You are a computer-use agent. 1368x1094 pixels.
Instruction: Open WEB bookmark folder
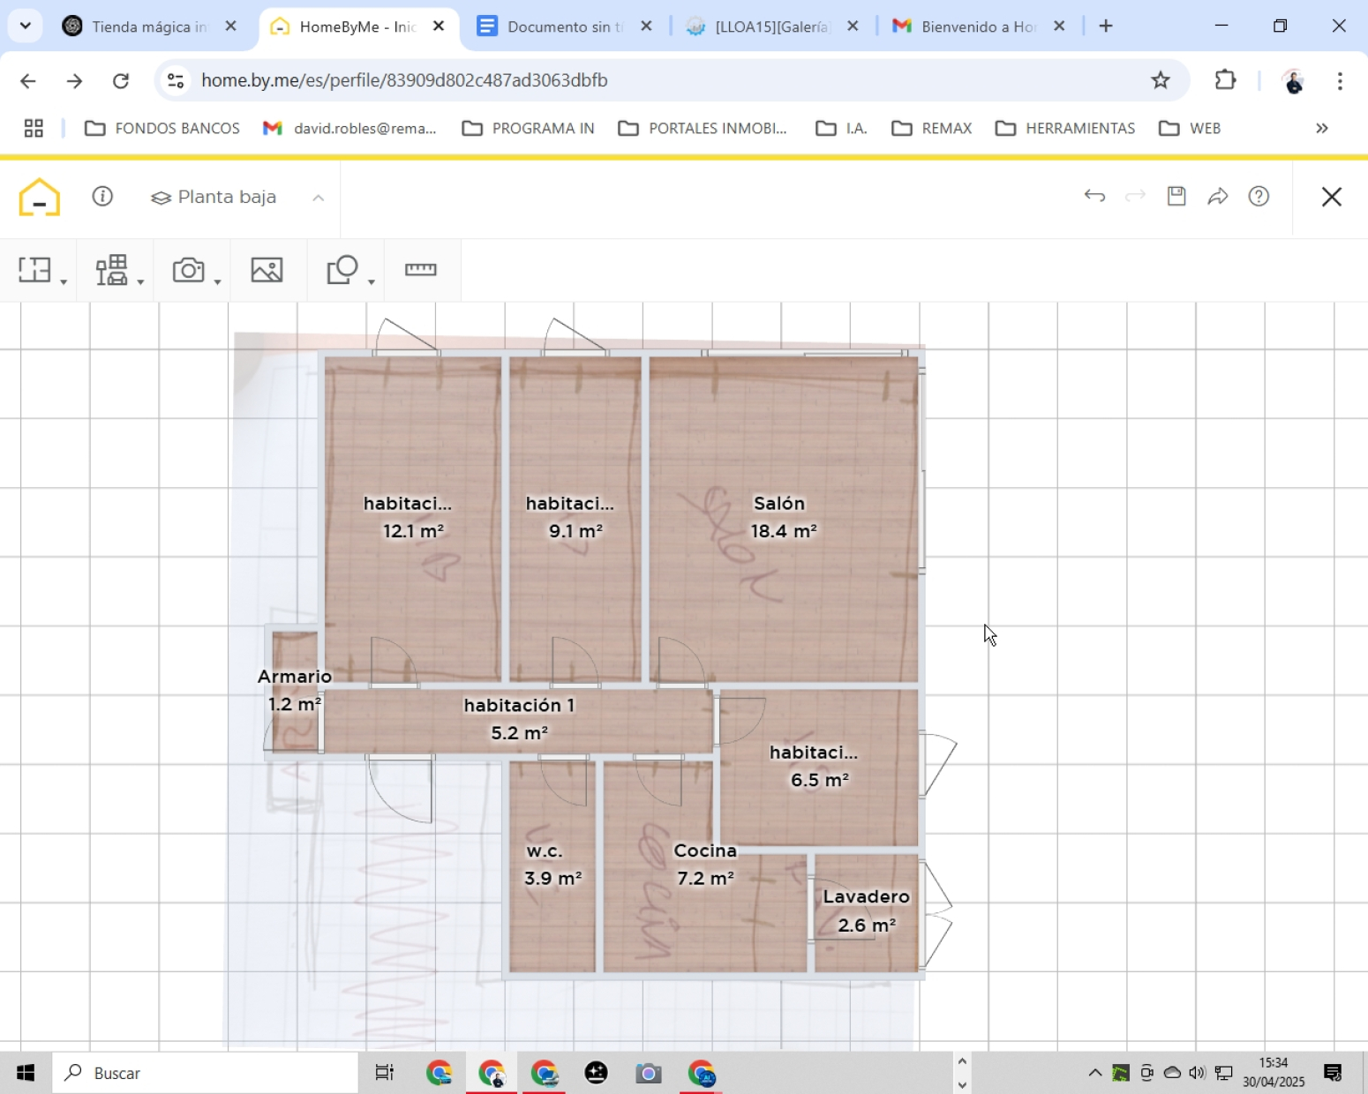[1190, 129]
